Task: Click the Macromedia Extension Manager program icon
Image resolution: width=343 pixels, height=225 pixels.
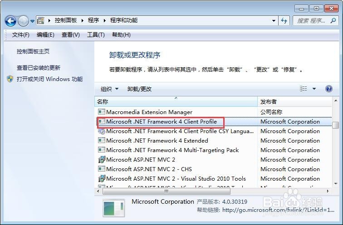Action: (102, 112)
